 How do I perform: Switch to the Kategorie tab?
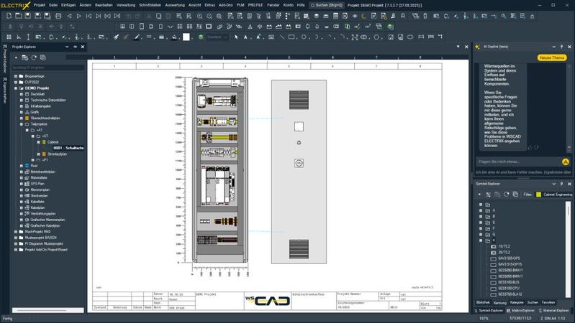coord(517,302)
